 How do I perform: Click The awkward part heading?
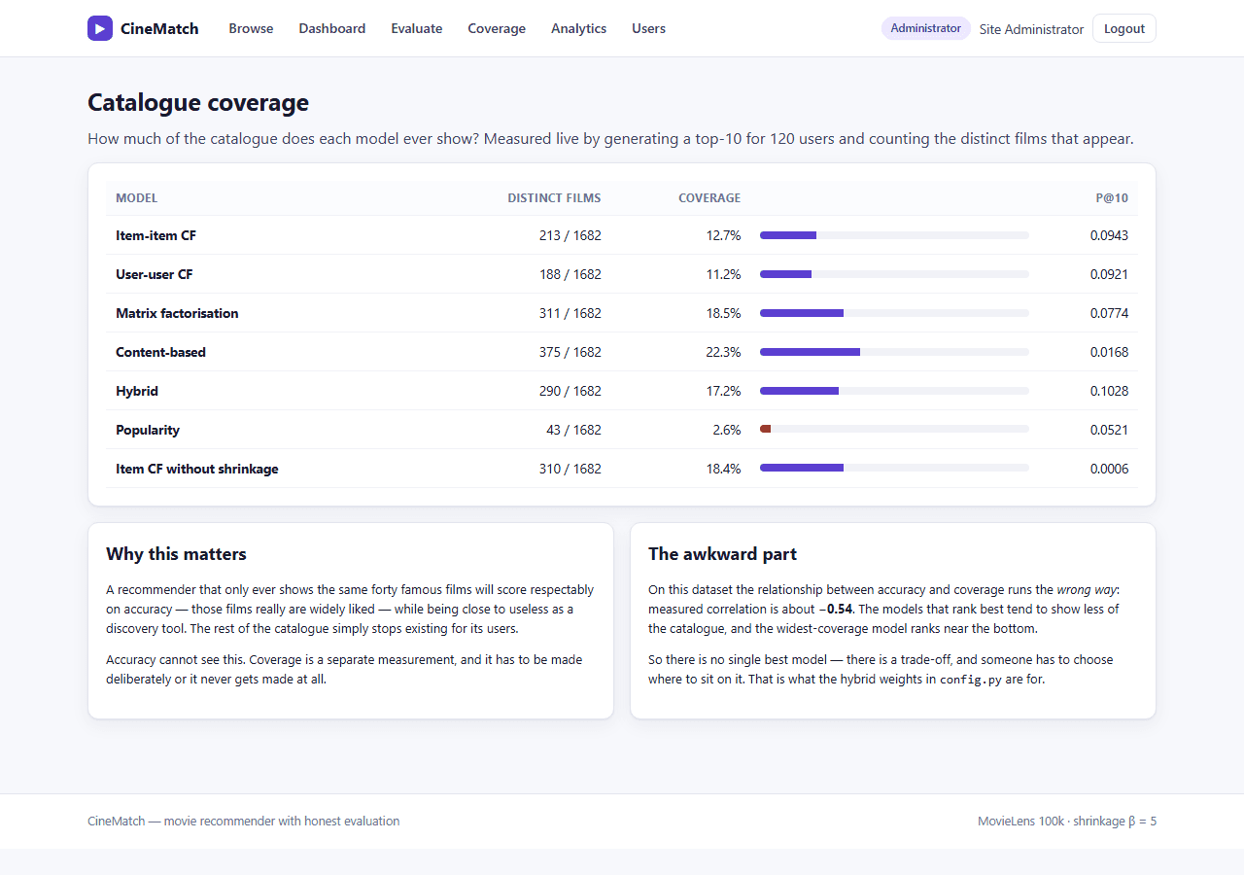(x=722, y=554)
